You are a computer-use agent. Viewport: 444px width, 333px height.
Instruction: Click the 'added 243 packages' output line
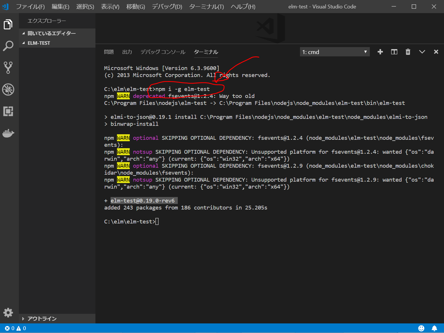186,208
